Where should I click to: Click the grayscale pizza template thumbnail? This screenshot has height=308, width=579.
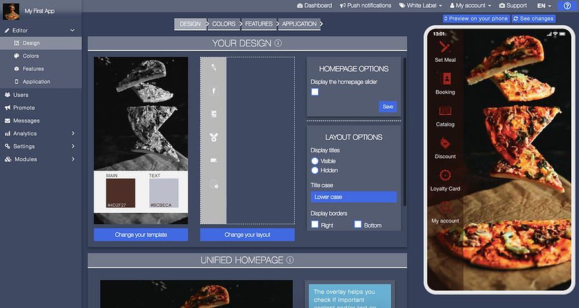141,140
